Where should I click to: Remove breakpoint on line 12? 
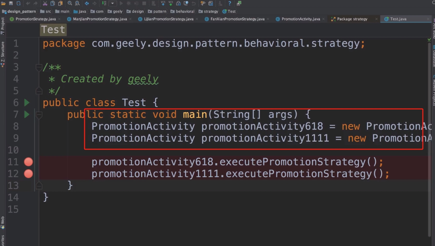(29, 174)
